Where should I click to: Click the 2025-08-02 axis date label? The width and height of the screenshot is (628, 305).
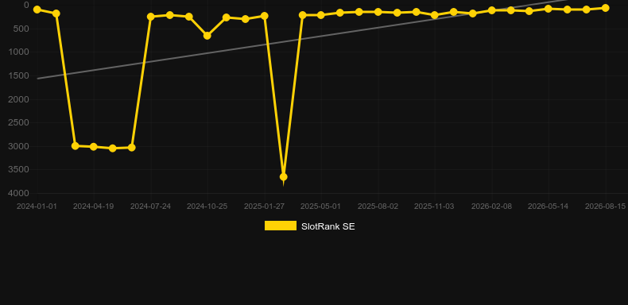pos(378,207)
